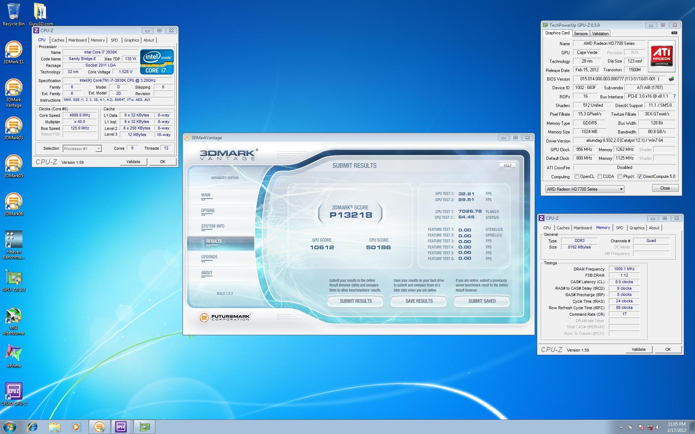Select RESULTS in 3DMark Vantage sidebar

coord(220,243)
